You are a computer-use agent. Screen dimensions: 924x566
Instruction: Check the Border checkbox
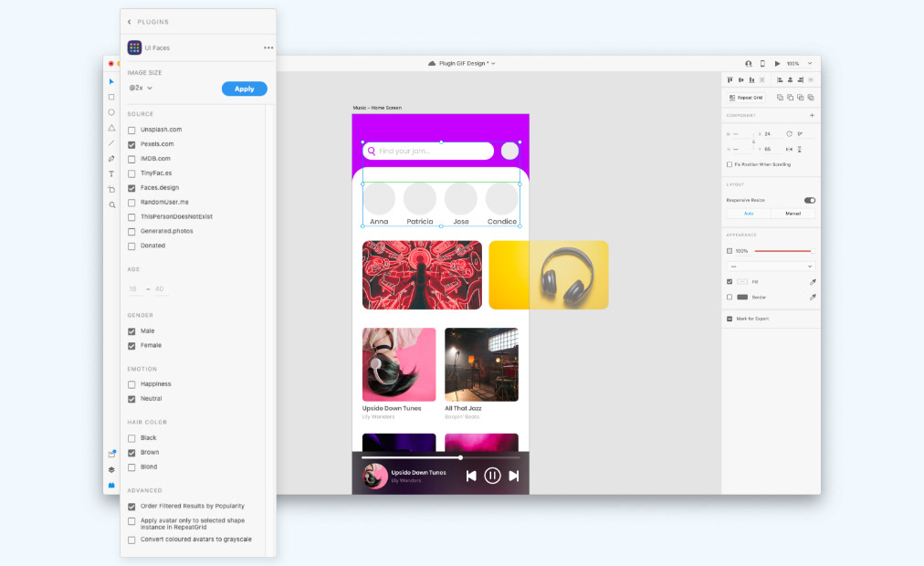[730, 298]
